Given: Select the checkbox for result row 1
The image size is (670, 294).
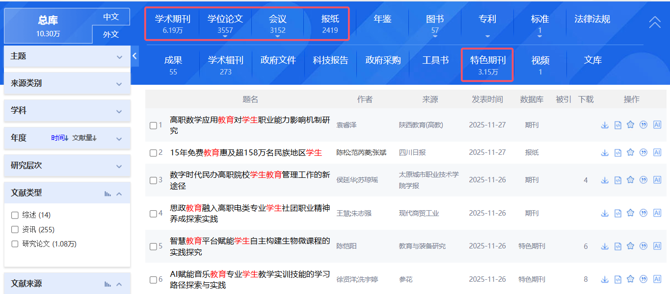Looking at the screenshot, I should click(x=153, y=125).
